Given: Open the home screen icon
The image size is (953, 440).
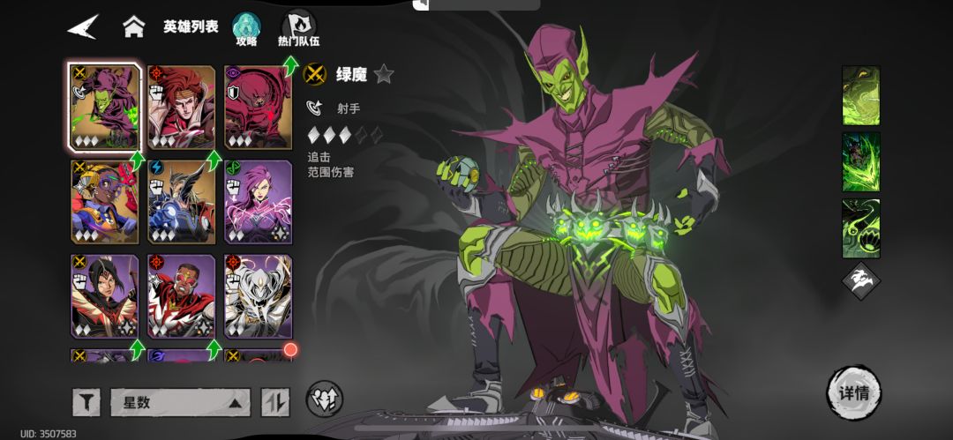Looking at the screenshot, I should 134,26.
